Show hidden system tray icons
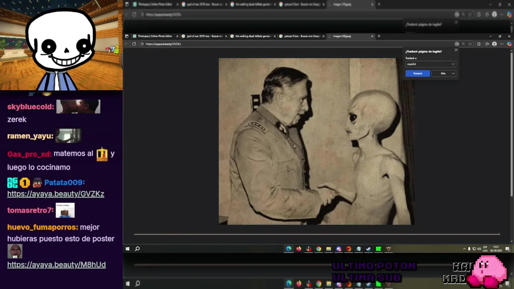This screenshot has width=514, height=289. [x=464, y=249]
